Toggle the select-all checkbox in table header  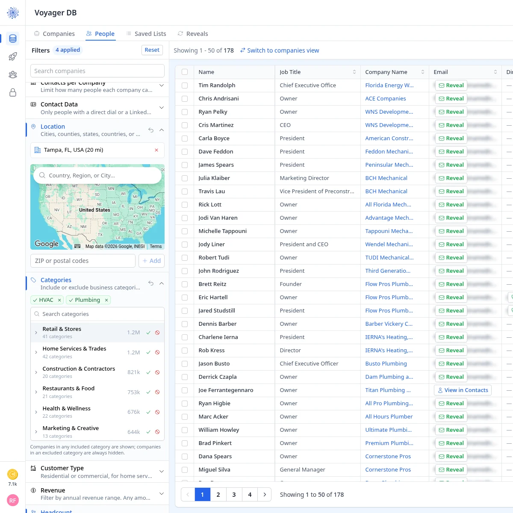(185, 72)
